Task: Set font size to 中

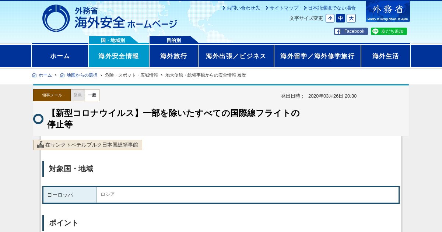Action: [341, 18]
